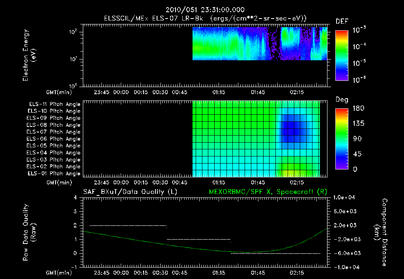Select the Component Distance (km) axis label

tap(381, 232)
